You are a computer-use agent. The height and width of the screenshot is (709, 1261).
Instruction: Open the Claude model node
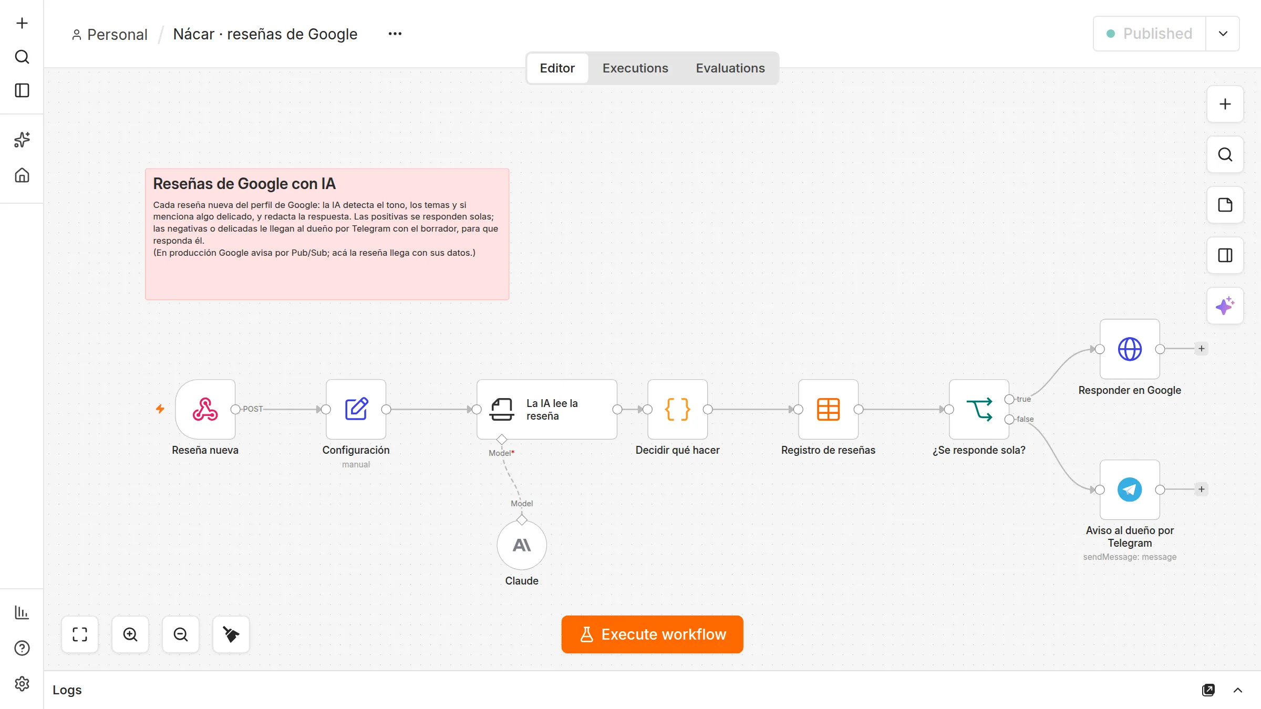[x=522, y=545]
